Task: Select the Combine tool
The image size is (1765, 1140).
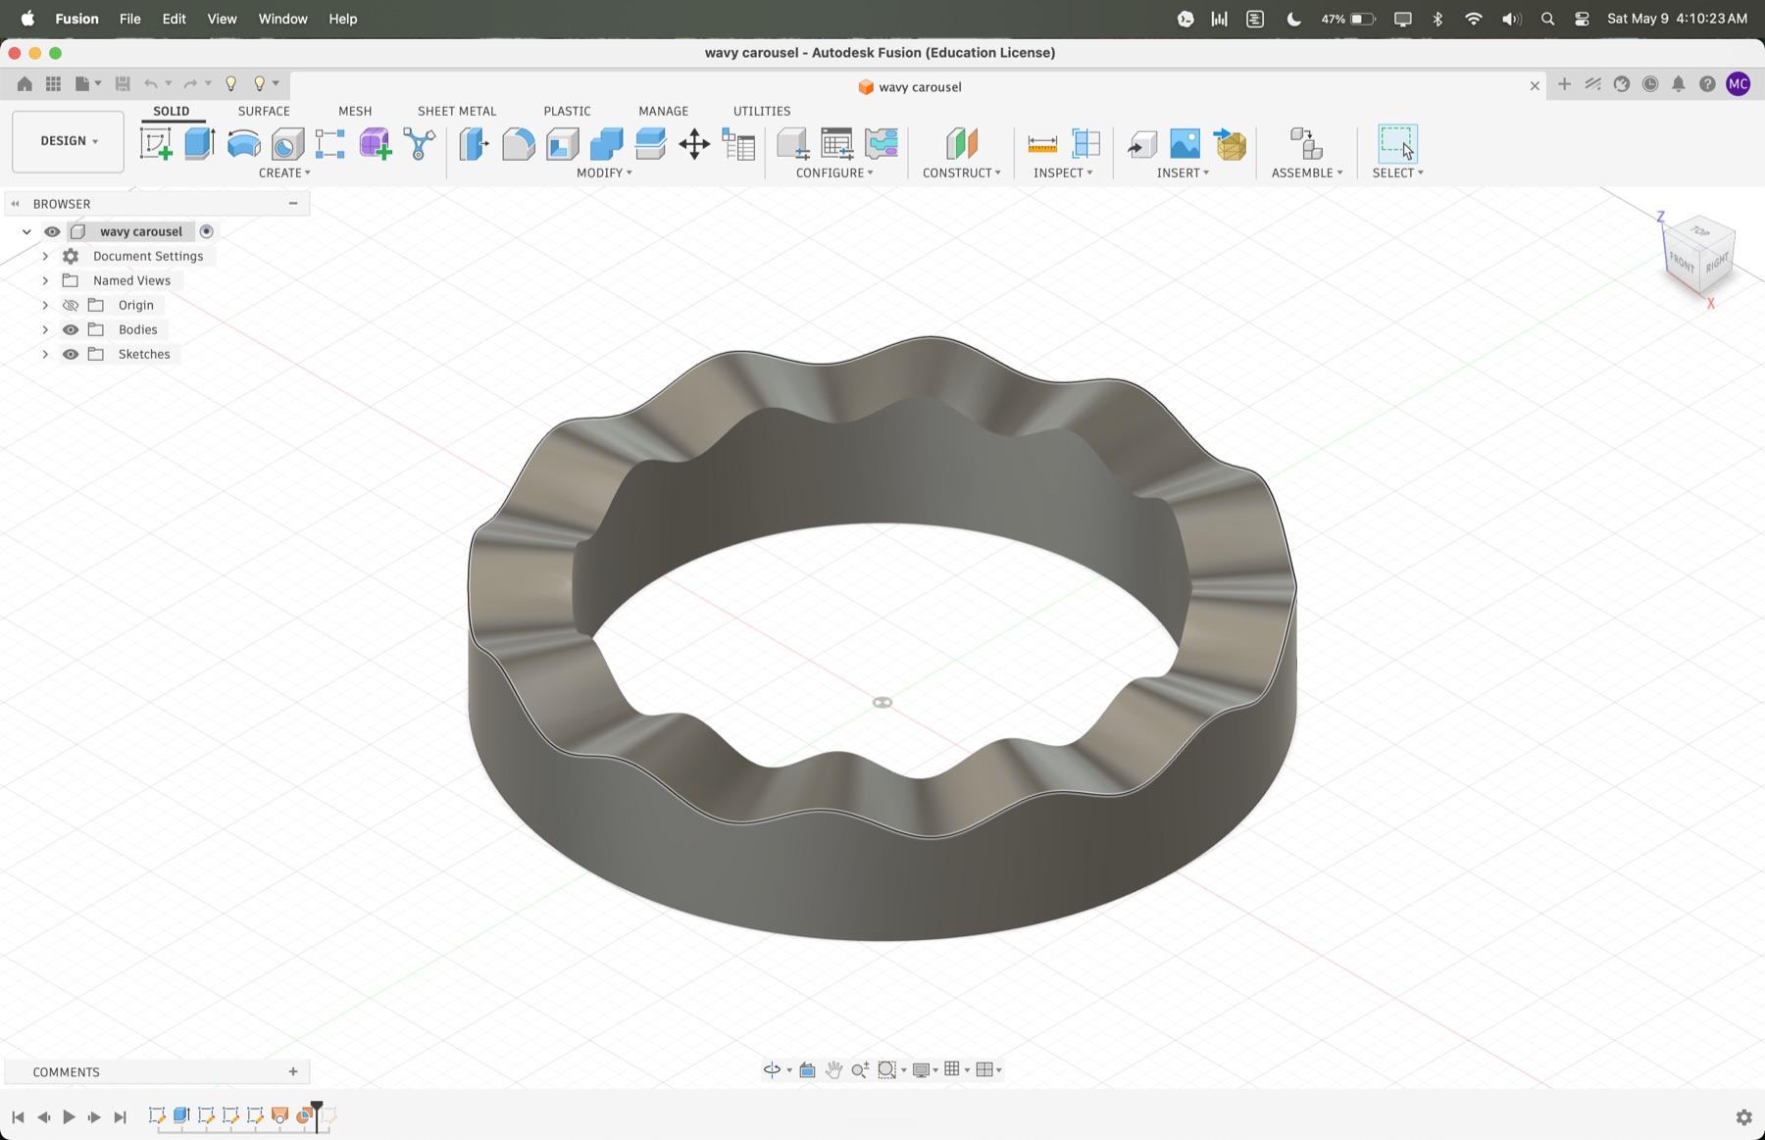Action: (606, 144)
